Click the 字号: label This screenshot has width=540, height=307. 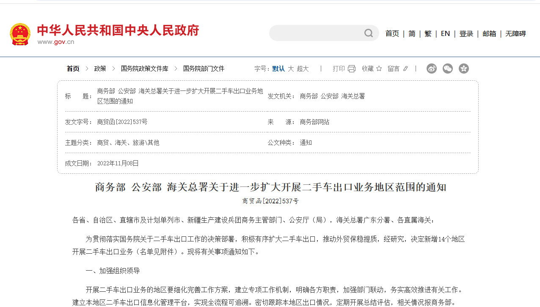click(262, 69)
